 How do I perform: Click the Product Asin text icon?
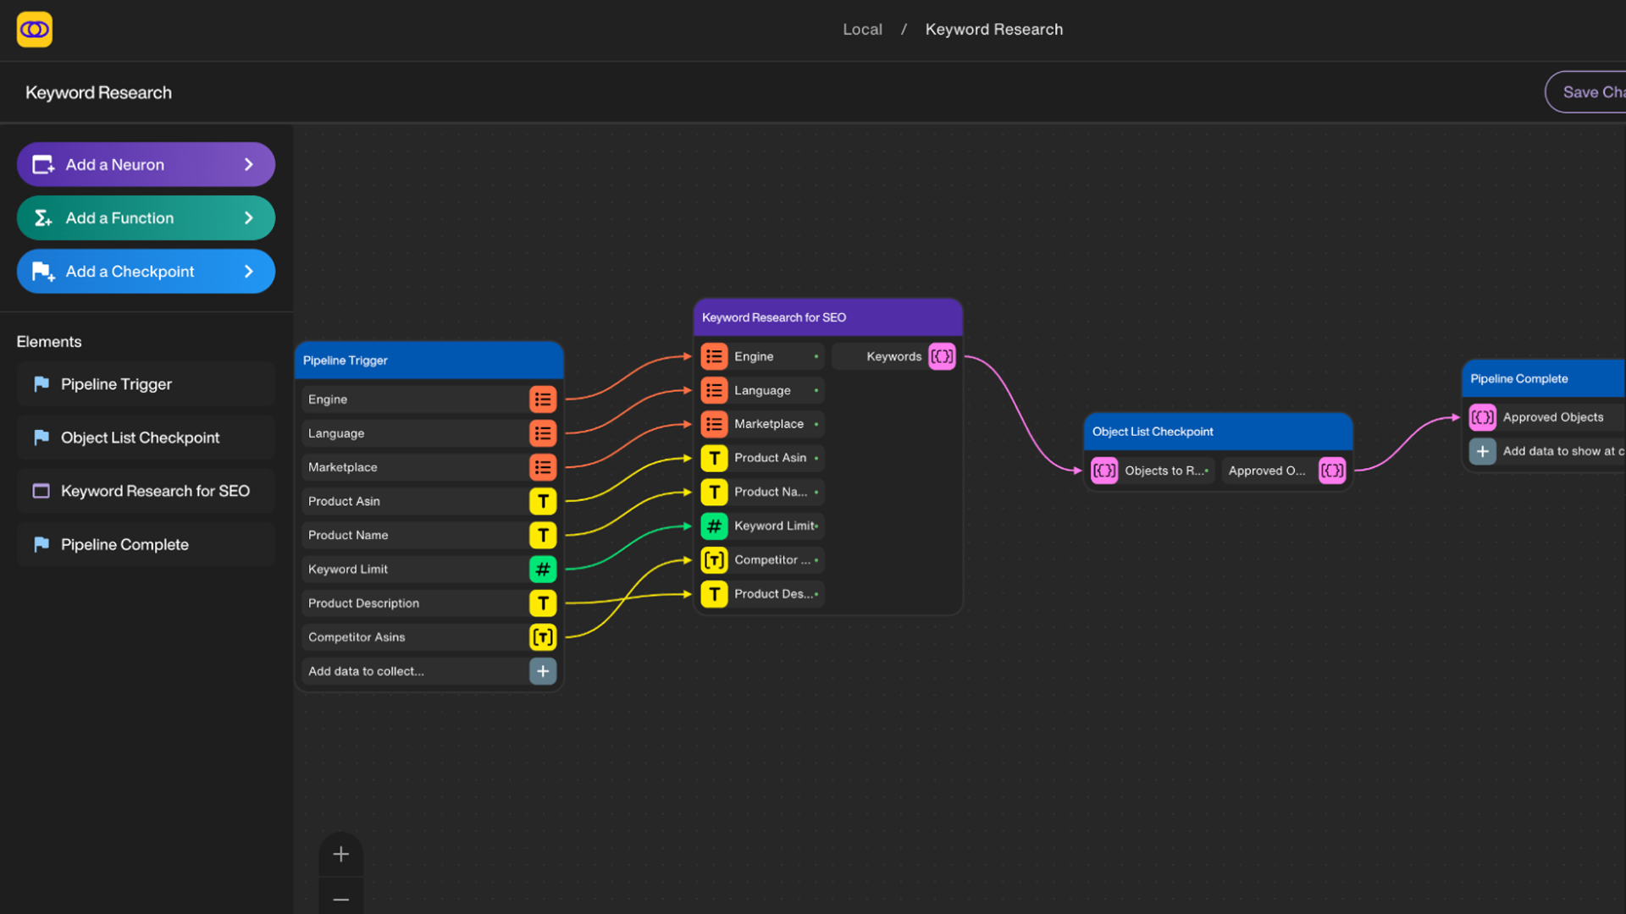tap(543, 501)
